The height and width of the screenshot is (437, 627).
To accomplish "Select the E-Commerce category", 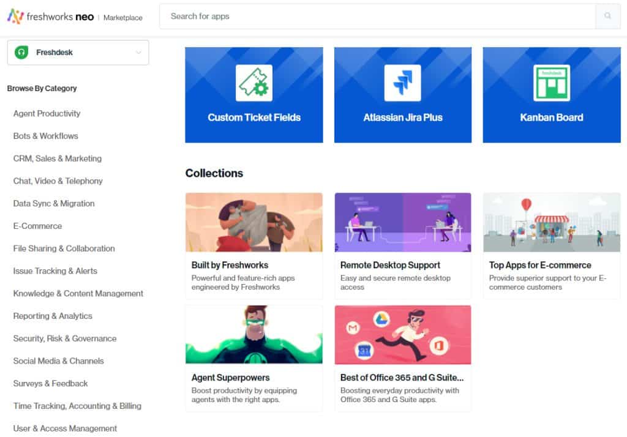I will [37, 226].
